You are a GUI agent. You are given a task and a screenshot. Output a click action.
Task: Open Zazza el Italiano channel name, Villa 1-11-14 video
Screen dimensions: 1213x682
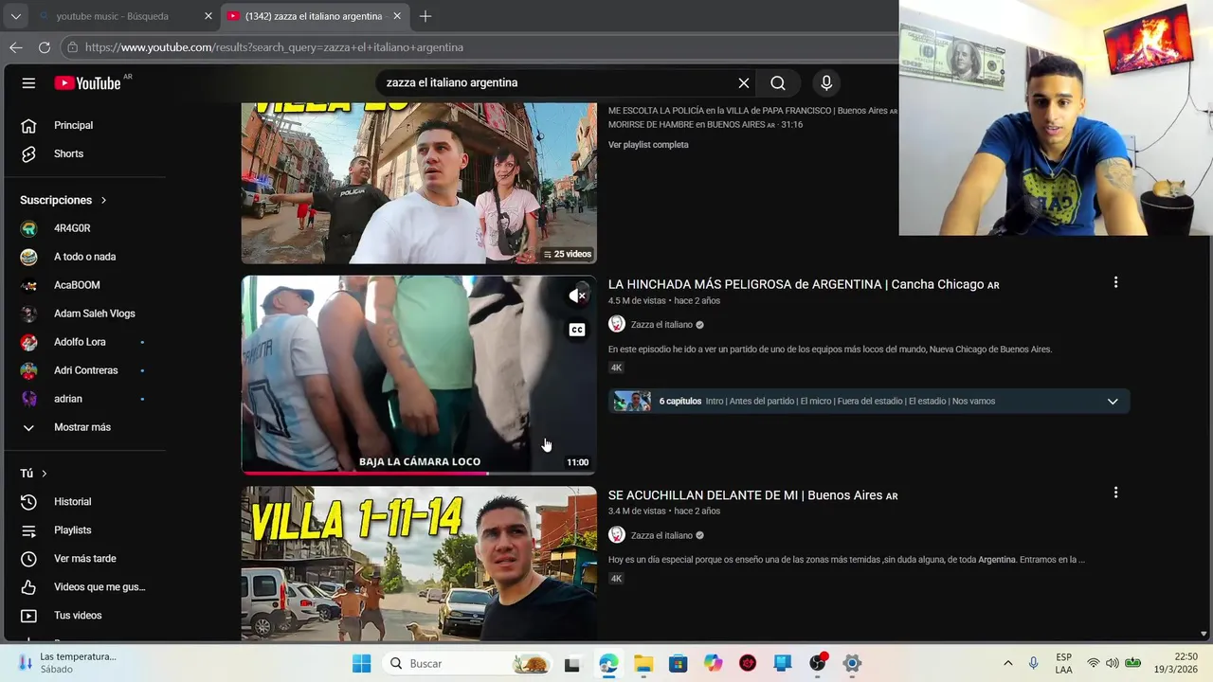point(661,535)
